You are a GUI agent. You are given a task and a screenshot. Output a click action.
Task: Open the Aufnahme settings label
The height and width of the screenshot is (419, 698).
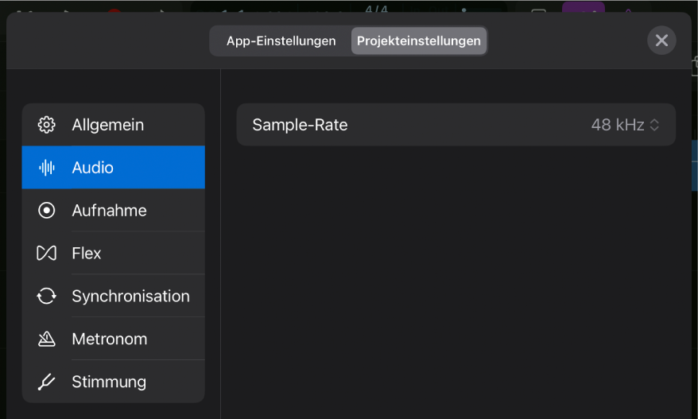(x=109, y=211)
